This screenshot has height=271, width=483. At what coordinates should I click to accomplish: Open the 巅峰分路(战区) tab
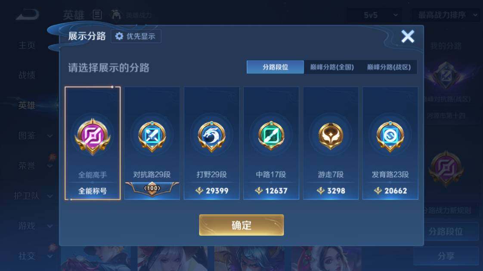point(389,67)
